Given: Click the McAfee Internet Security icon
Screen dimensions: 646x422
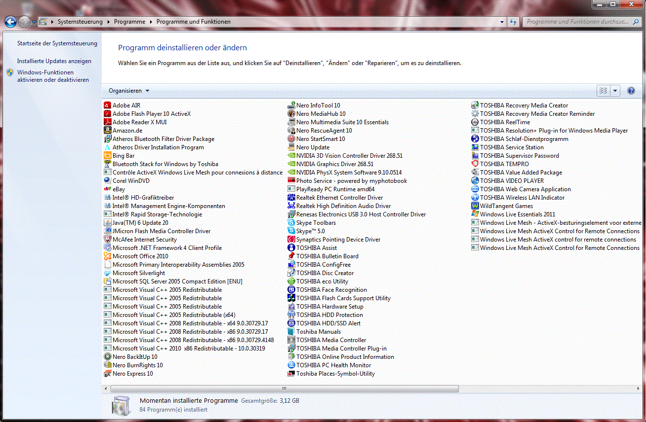Looking at the screenshot, I should 108,240.
